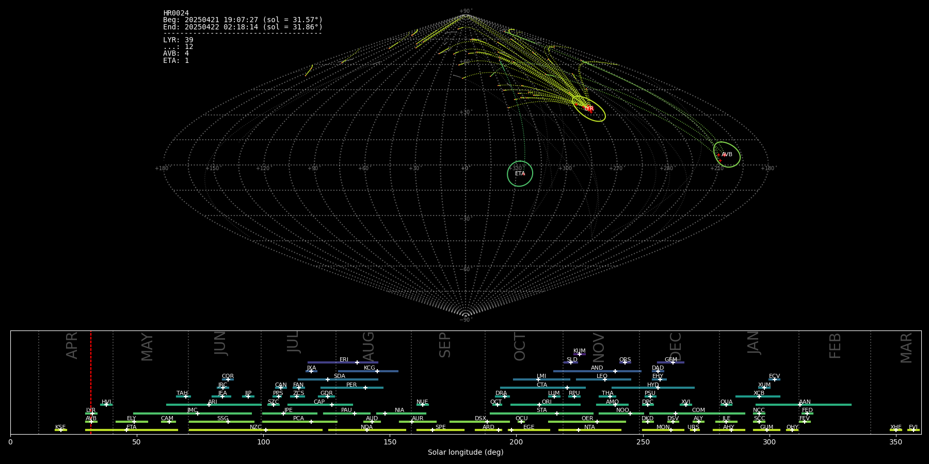Click the QUA shower bar in timeline
Image resolution: width=929 pixels, height=464 pixels.
[x=727, y=405]
